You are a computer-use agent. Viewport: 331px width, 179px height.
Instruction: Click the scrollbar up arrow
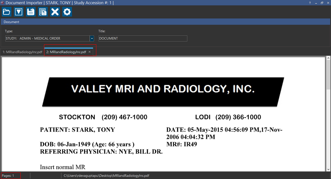pyautogui.click(x=328, y=58)
